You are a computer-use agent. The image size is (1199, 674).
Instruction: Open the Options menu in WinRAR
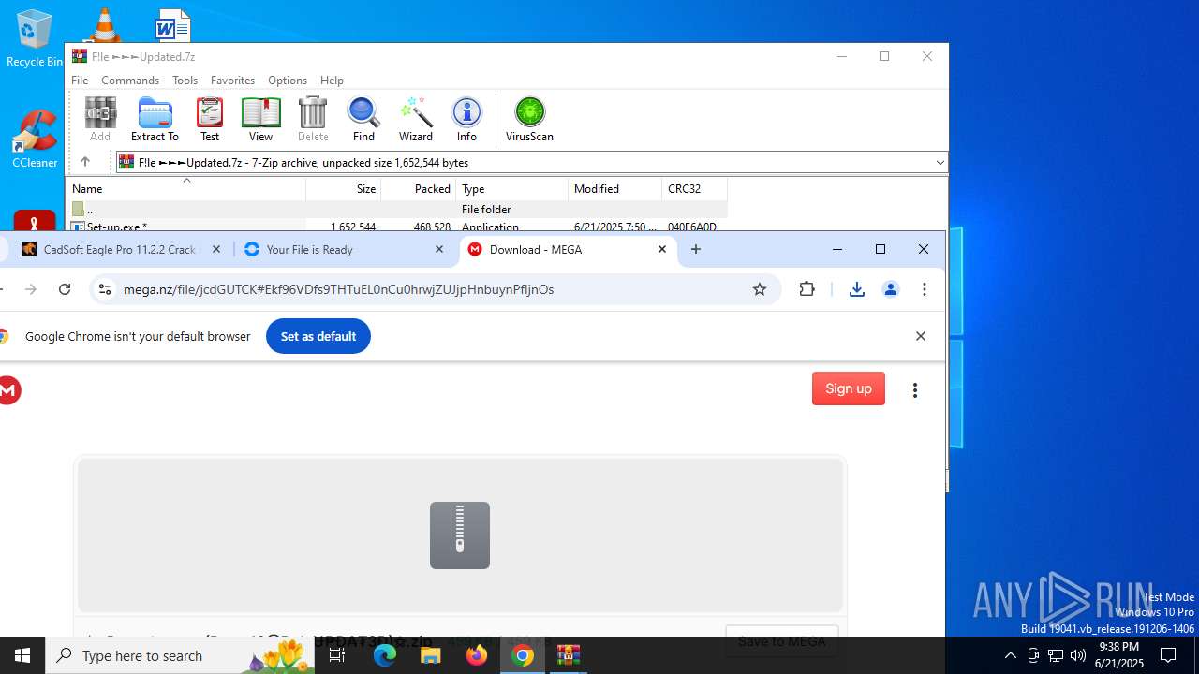point(288,81)
